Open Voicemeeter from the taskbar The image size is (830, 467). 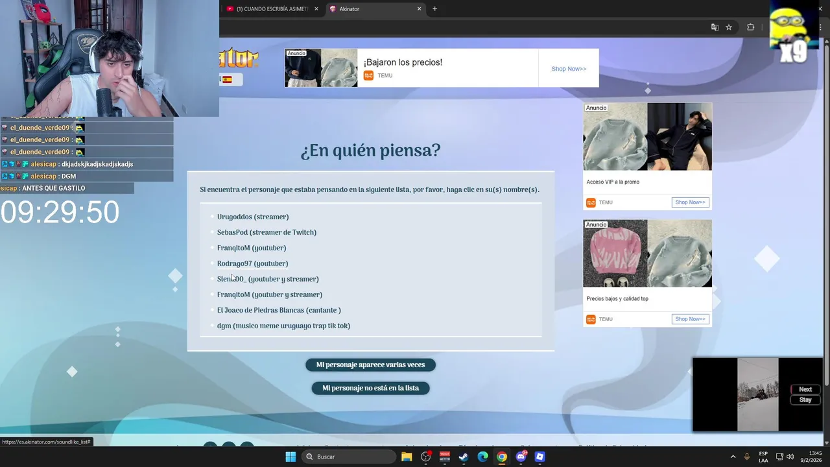[445, 457]
